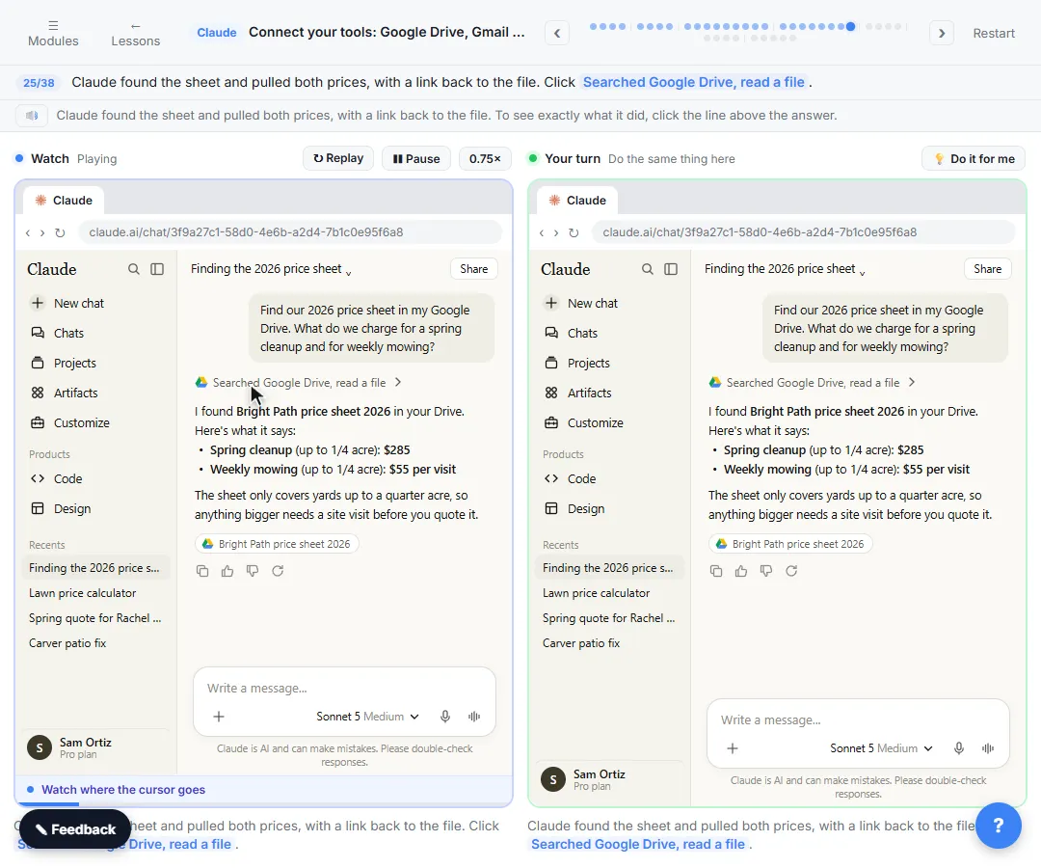This screenshot has height=868, width=1041.
Task: Click message input in Your turn panel
Action: 858,719
